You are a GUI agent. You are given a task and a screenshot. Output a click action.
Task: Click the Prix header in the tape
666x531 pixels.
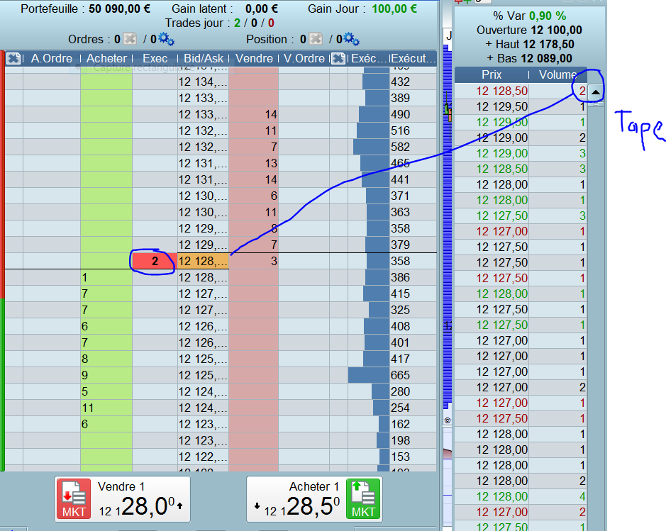coord(492,74)
